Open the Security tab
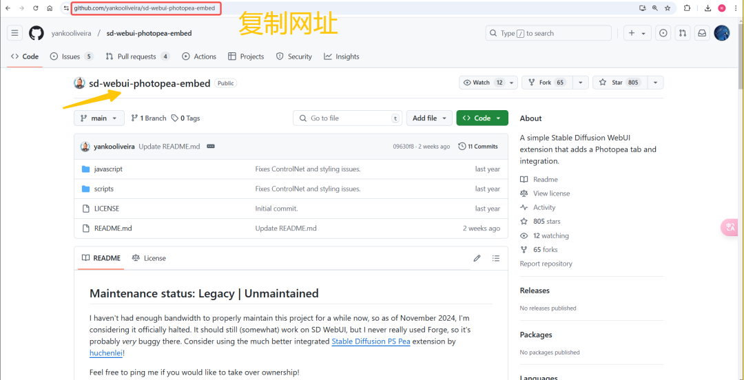744x380 pixels. point(294,56)
